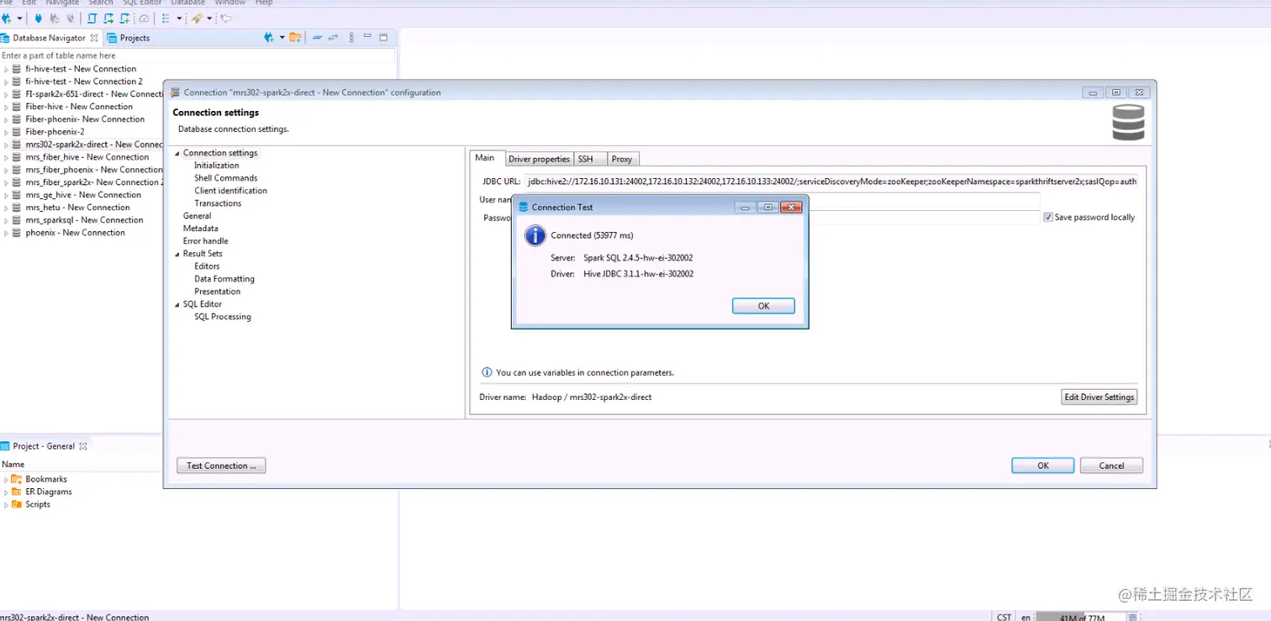Select Error handle in the settings tree
This screenshot has height=621, width=1271.
coord(206,241)
